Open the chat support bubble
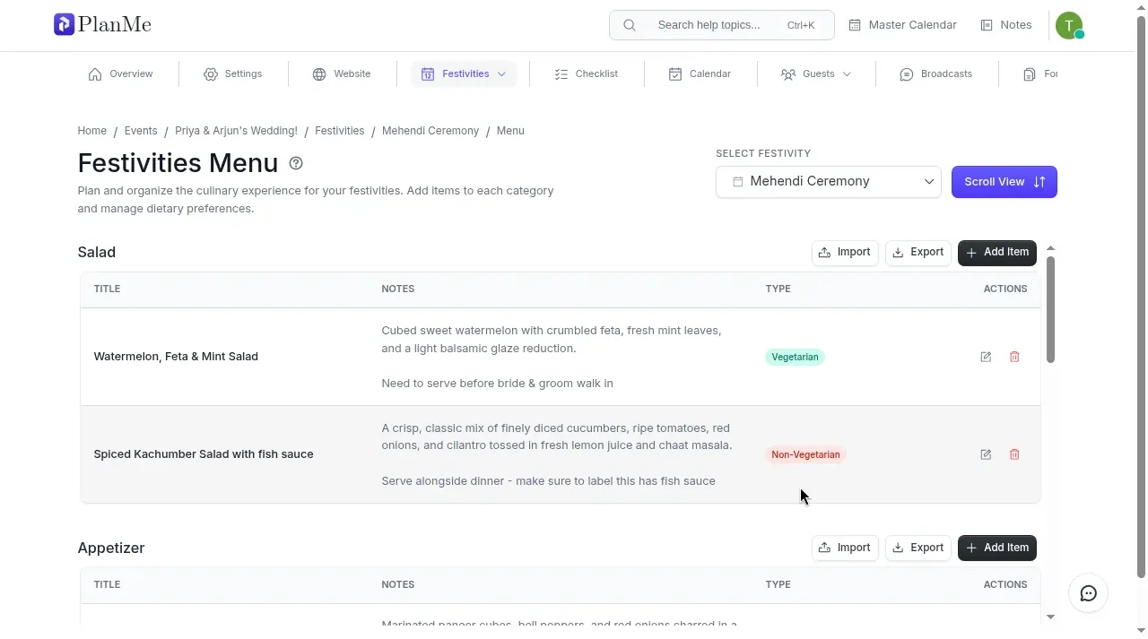 [1089, 593]
